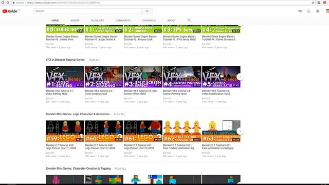Open the Channels tab

point(149,21)
